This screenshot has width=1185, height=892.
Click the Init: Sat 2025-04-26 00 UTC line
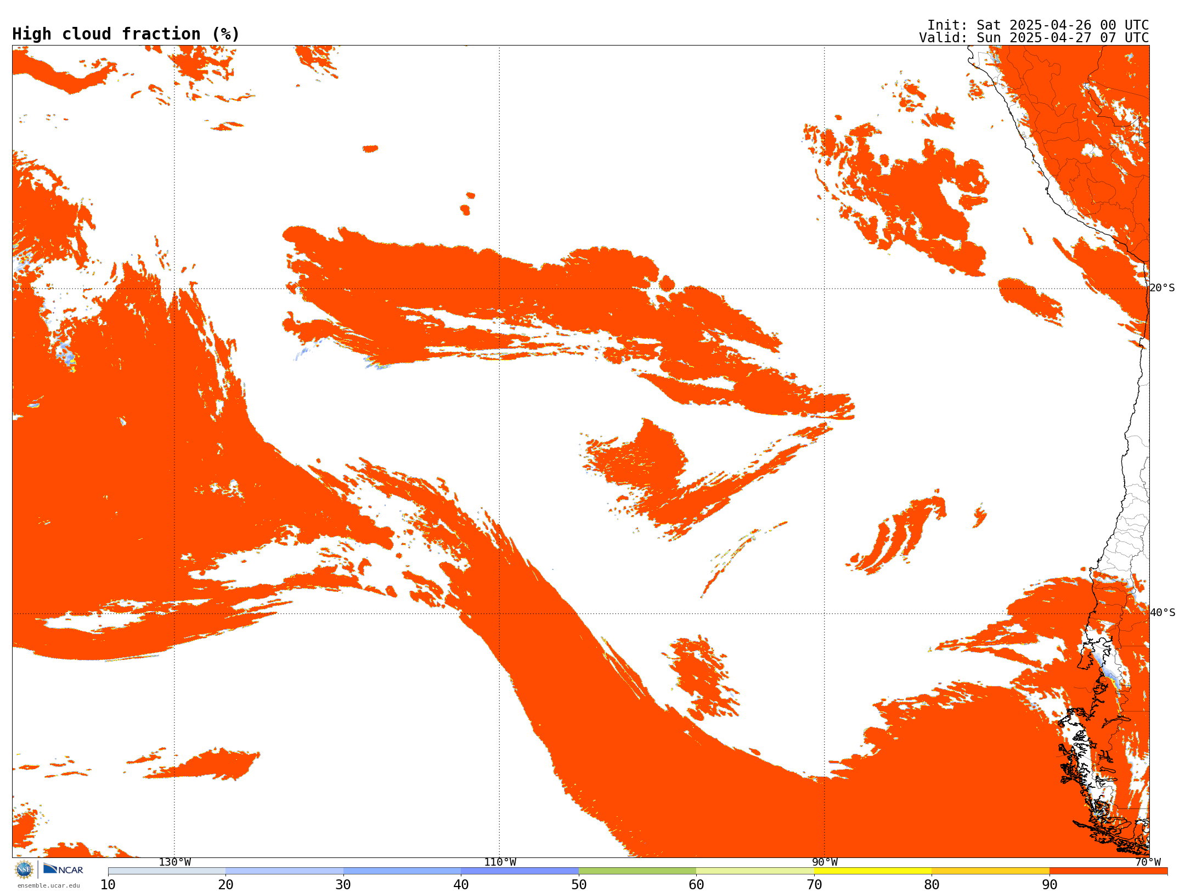click(x=1038, y=25)
